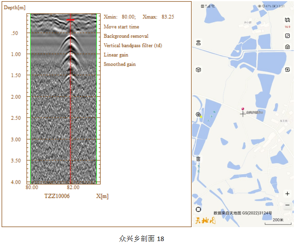Zoom in with the plus button
Image resolution: width=295 pixels, height=243 pixels.
click(x=287, y=194)
